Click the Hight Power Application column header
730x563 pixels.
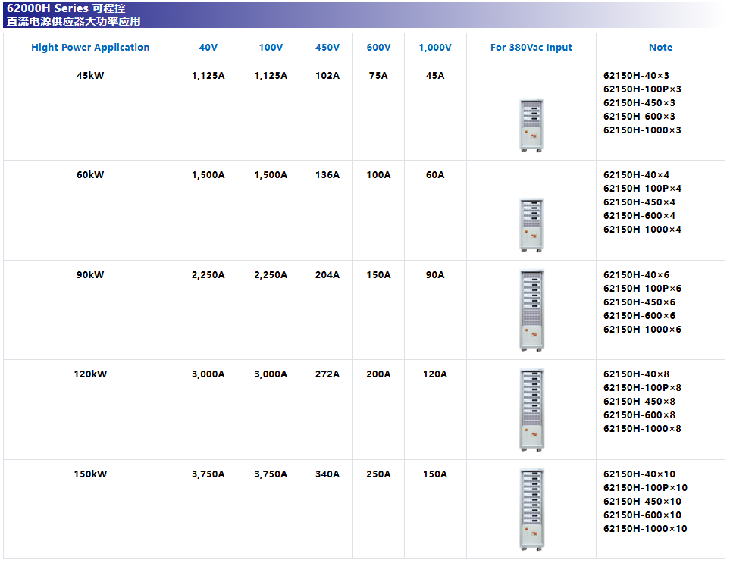point(90,48)
